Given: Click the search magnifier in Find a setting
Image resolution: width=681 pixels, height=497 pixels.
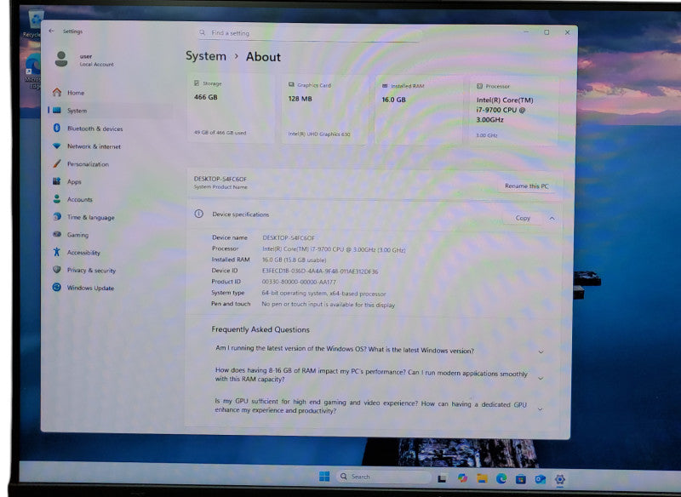Looking at the screenshot, I should (202, 32).
